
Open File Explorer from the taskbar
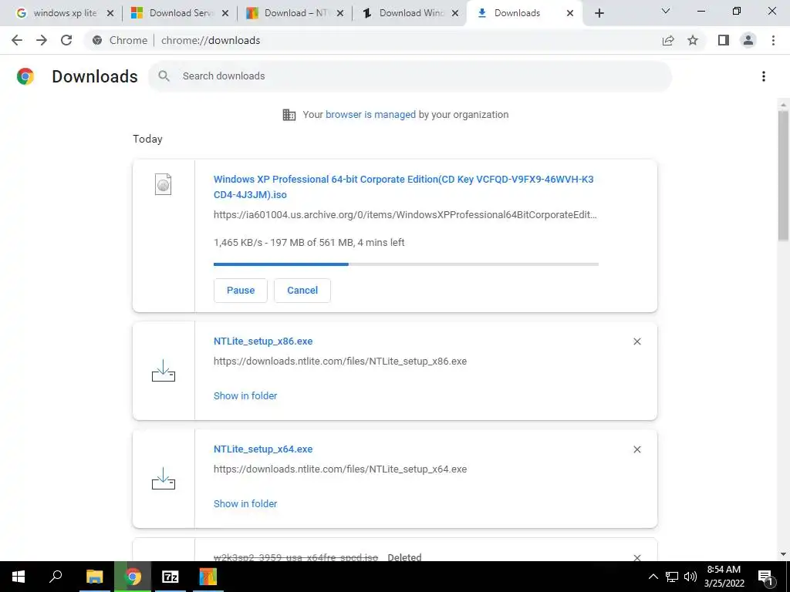pos(95,577)
